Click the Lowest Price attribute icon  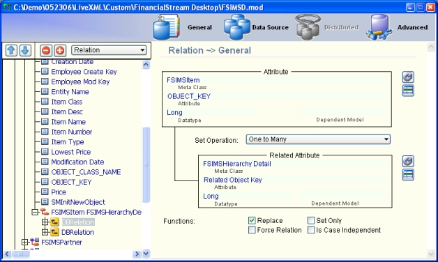click(45, 152)
